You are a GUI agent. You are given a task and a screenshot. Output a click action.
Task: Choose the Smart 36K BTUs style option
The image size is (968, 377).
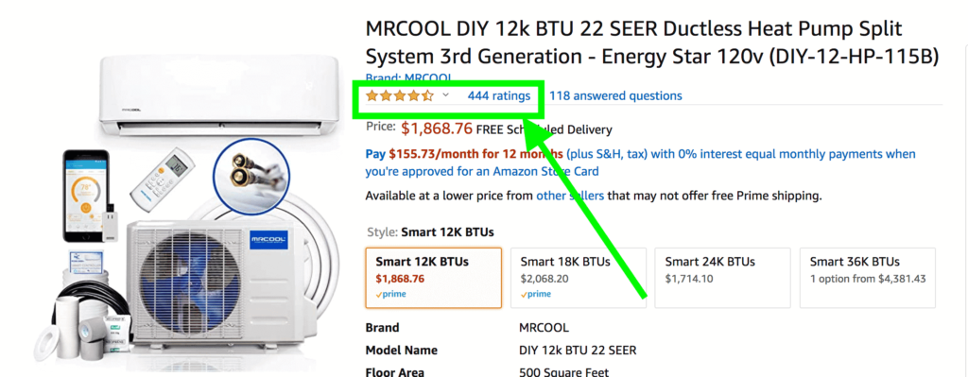868,278
